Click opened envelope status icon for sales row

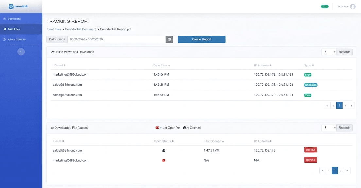point(164,151)
